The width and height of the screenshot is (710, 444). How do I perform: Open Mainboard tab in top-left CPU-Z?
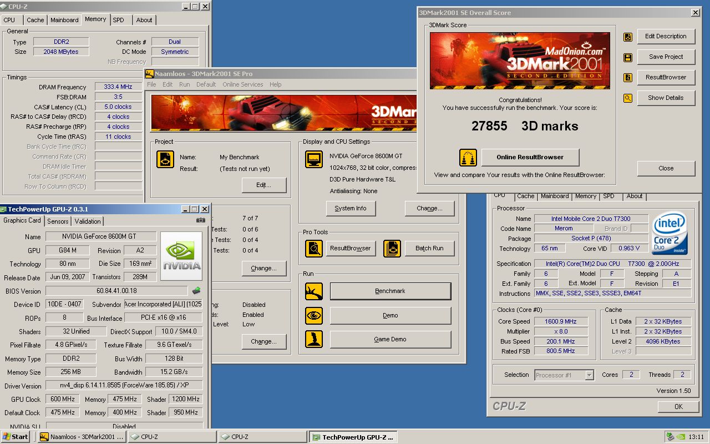click(64, 20)
